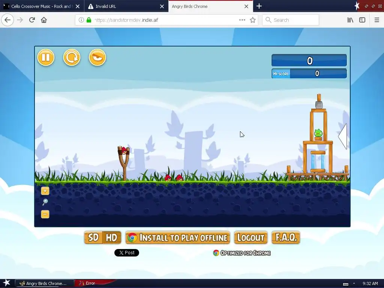Reload the current page
384x288 pixels.
click(x=32, y=20)
